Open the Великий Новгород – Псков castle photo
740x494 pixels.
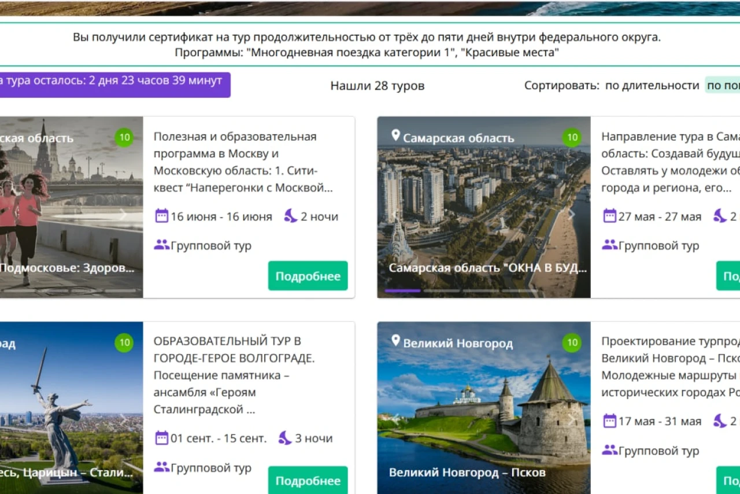484,408
